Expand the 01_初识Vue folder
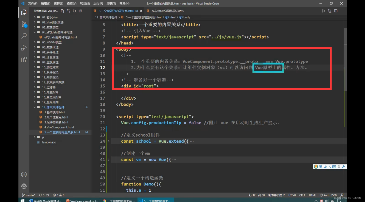365x202 pixels. click(x=50, y=17)
